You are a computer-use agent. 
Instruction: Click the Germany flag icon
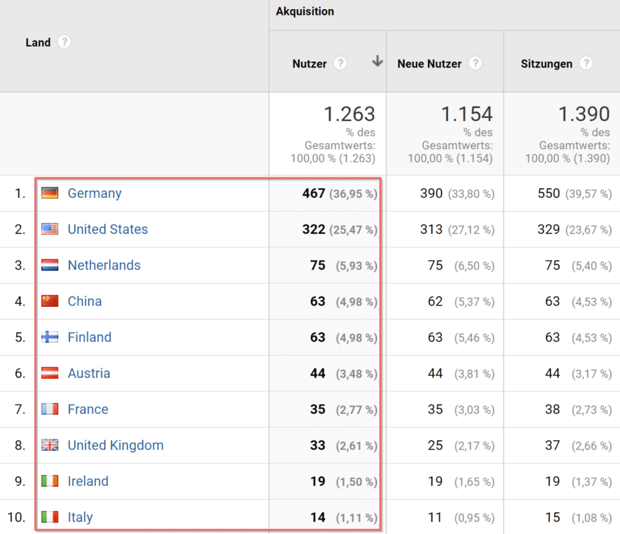(50, 193)
